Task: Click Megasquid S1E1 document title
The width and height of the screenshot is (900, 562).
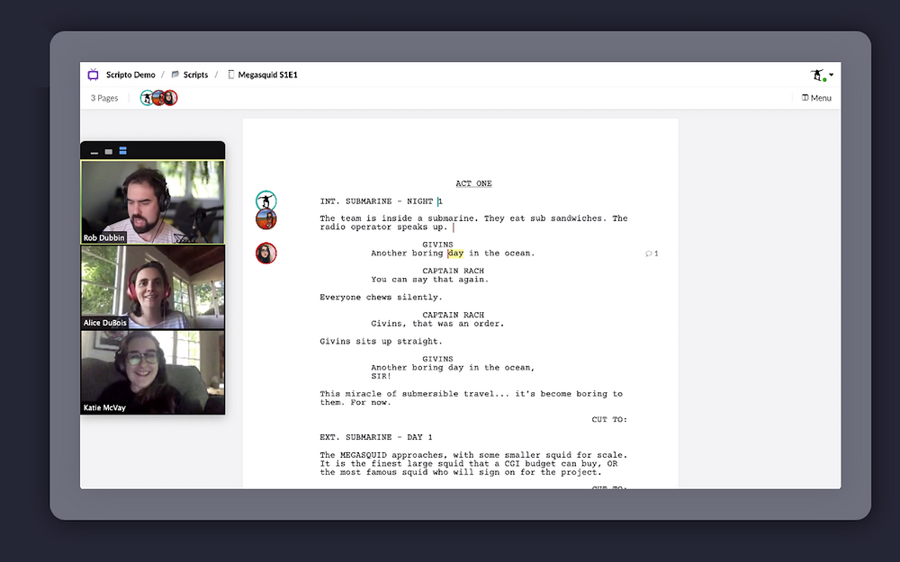Action: 267,75
